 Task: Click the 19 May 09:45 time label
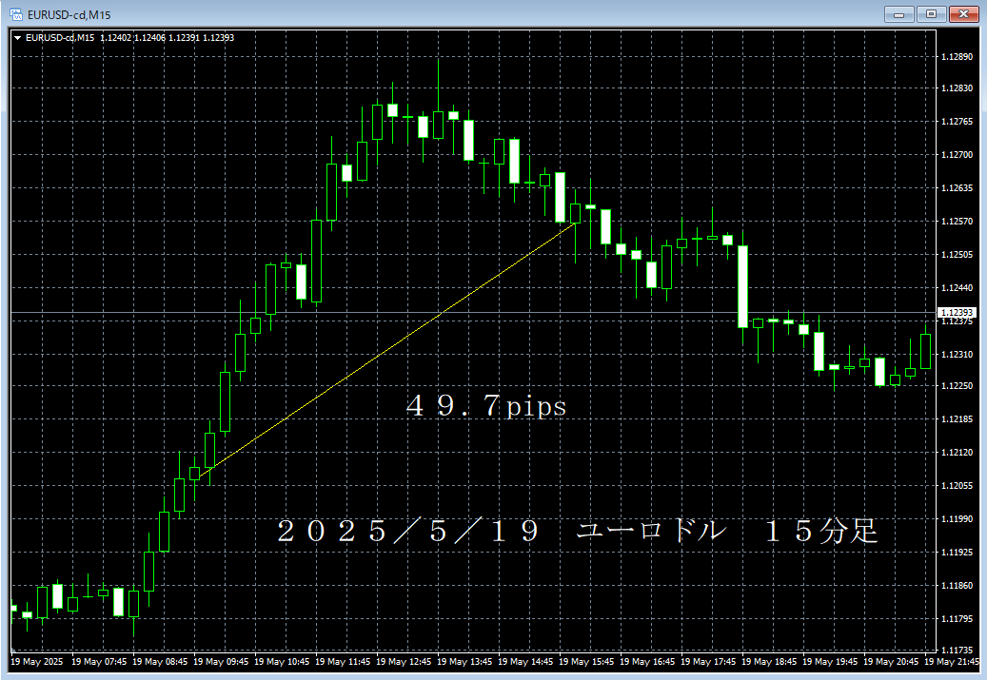(x=221, y=662)
